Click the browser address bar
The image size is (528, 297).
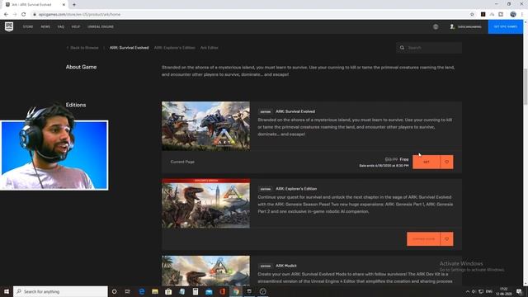tap(249, 15)
